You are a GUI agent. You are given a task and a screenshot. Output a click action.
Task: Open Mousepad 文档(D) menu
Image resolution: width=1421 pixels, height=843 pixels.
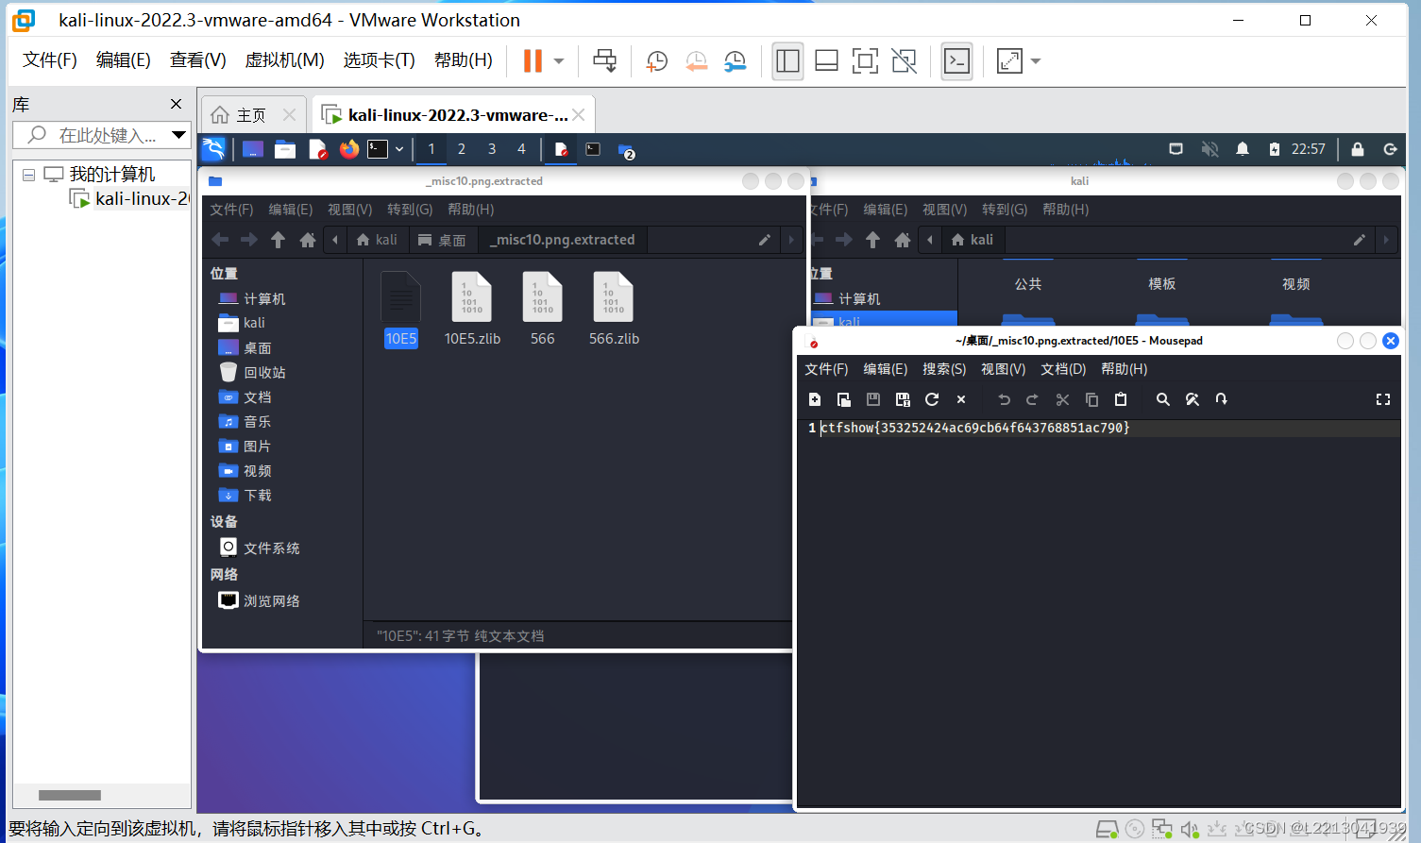[1063, 369]
